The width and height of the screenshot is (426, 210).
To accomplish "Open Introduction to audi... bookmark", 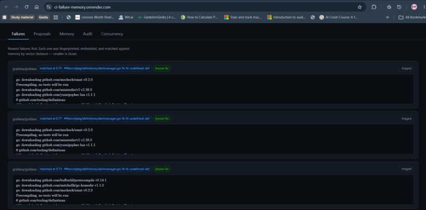I will click(286, 17).
